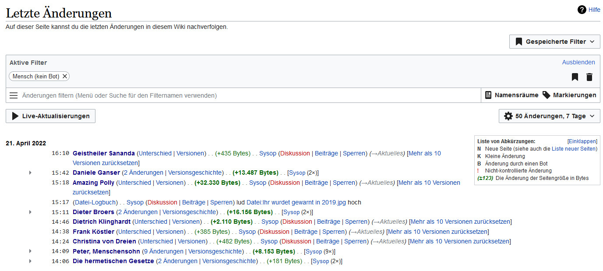Screen dimensions: 603x271
Task: Click Ausblenden to hide active filters
Action: coord(578,62)
